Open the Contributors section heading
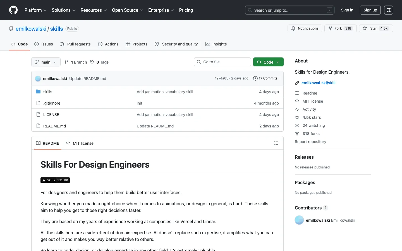 pos(311,208)
